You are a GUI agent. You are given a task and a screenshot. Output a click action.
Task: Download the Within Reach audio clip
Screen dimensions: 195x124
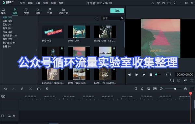coord(114,48)
